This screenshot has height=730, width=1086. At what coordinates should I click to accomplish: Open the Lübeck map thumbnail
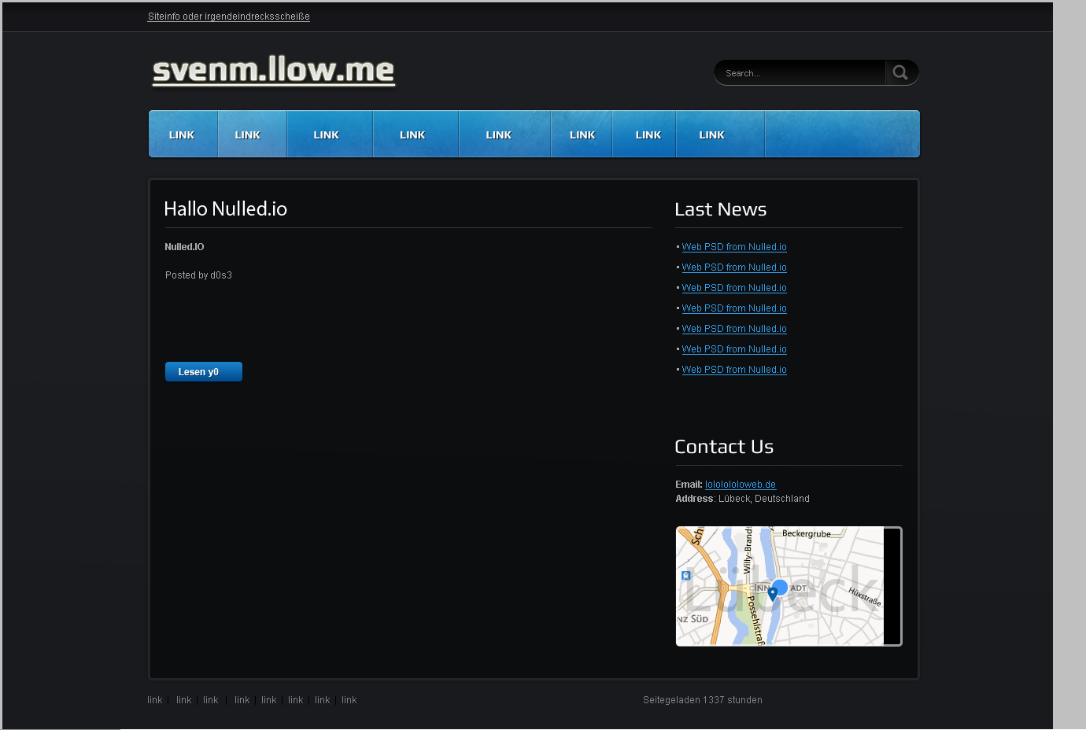[789, 586]
